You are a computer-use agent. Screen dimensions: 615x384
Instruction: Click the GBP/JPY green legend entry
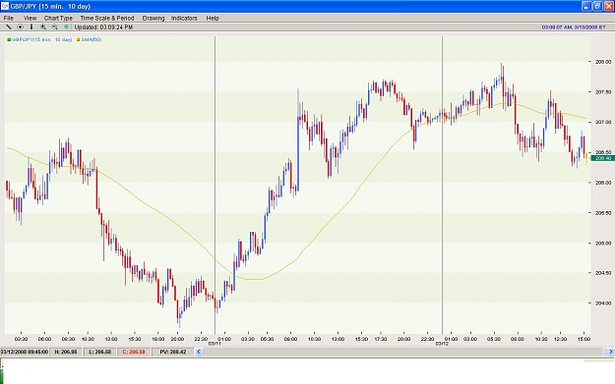point(39,39)
